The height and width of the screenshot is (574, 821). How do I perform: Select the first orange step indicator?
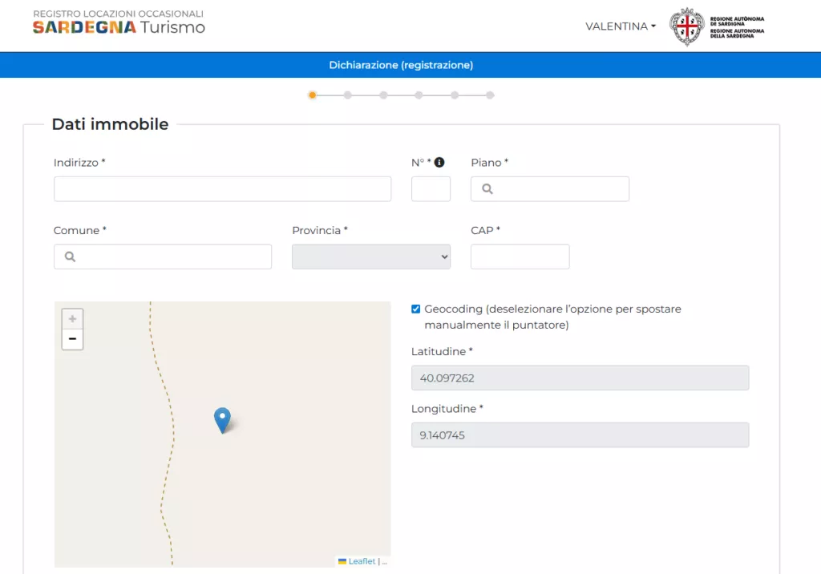point(312,95)
